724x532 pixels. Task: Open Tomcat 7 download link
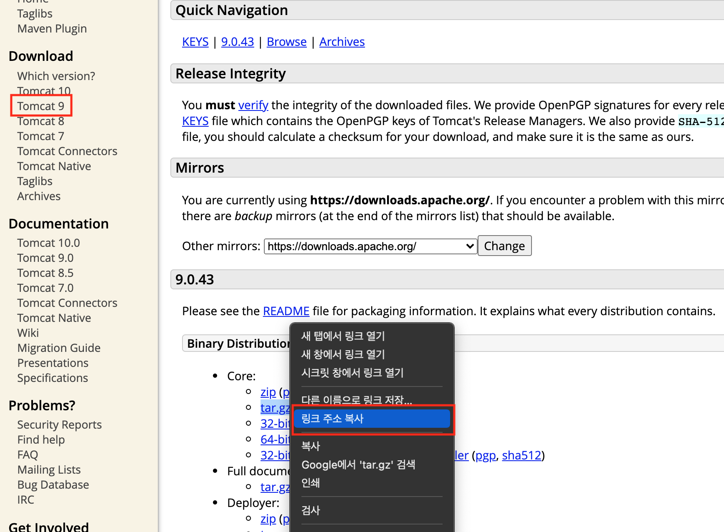coord(41,136)
